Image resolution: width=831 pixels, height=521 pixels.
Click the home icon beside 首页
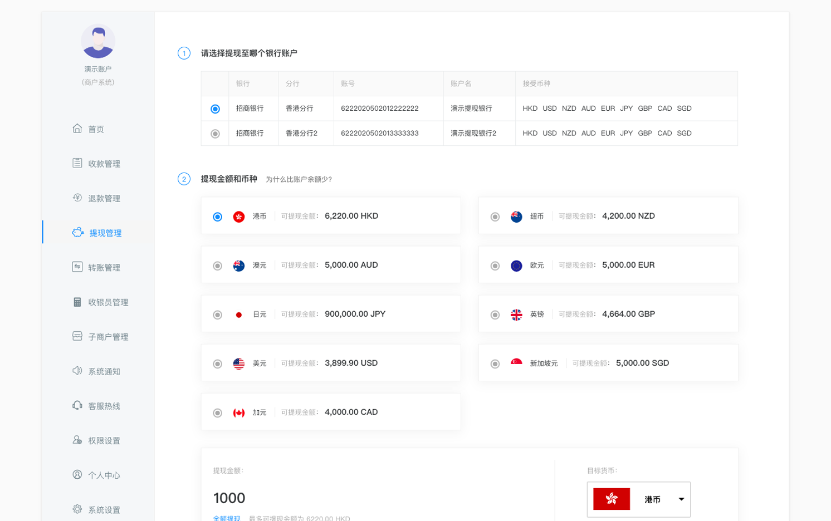(77, 129)
